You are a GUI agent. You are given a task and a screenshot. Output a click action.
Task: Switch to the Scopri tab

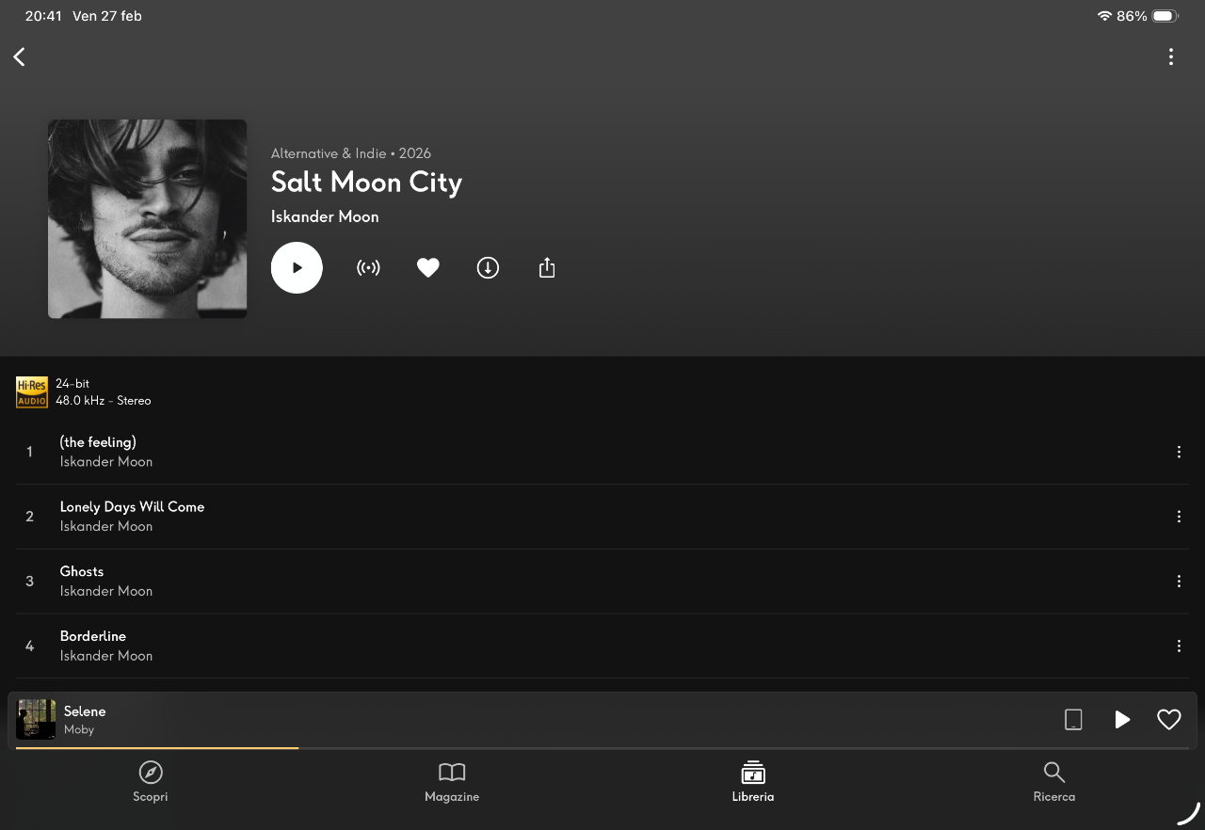click(x=151, y=782)
